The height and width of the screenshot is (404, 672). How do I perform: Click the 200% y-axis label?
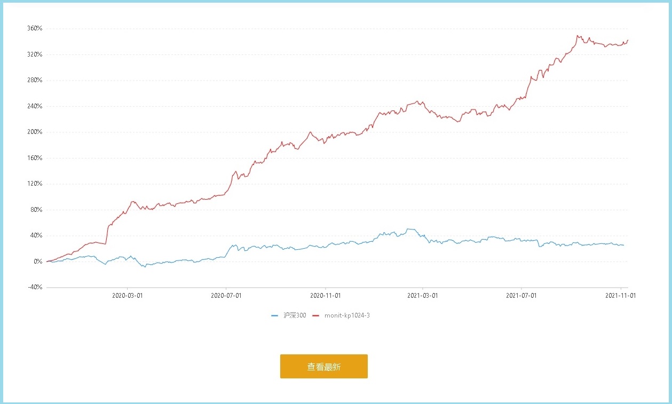click(x=34, y=132)
